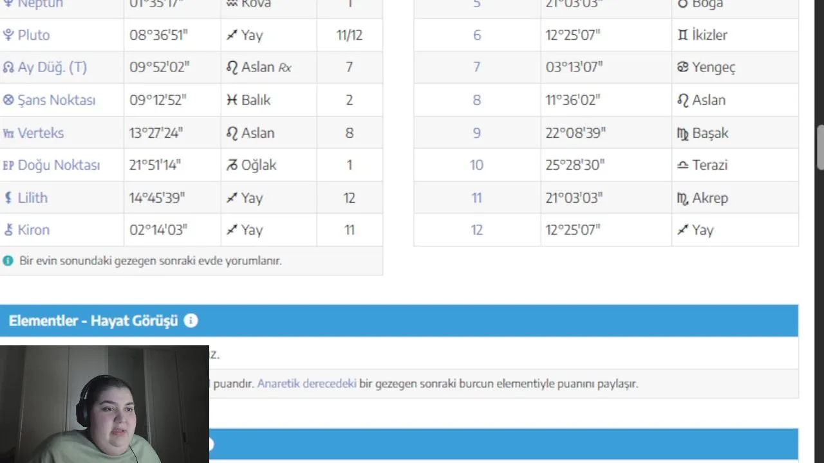The image size is (824, 463).
Task: Click Leo glyph in Verteks row
Action: click(232, 132)
